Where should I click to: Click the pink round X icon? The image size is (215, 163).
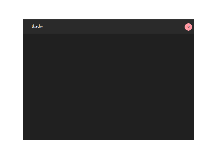pyautogui.click(x=188, y=27)
